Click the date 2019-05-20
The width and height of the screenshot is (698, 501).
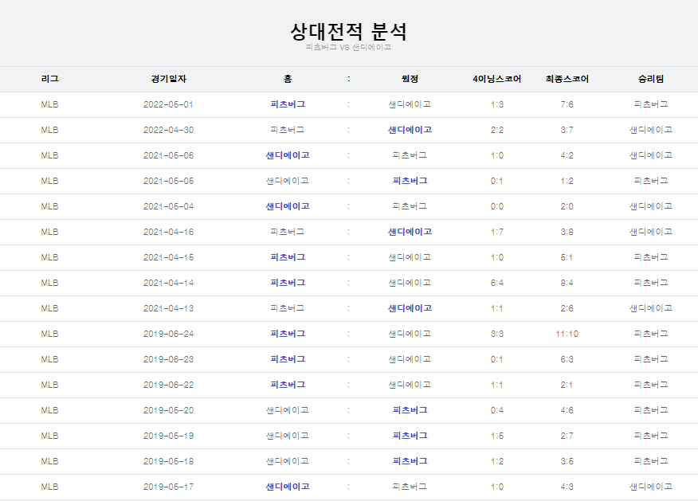pos(168,410)
